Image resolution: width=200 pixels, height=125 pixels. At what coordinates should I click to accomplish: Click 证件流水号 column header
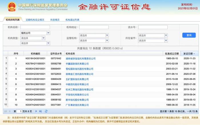(56, 54)
